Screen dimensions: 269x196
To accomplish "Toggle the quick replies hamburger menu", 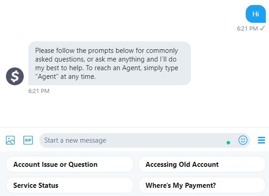I will [261, 140].
